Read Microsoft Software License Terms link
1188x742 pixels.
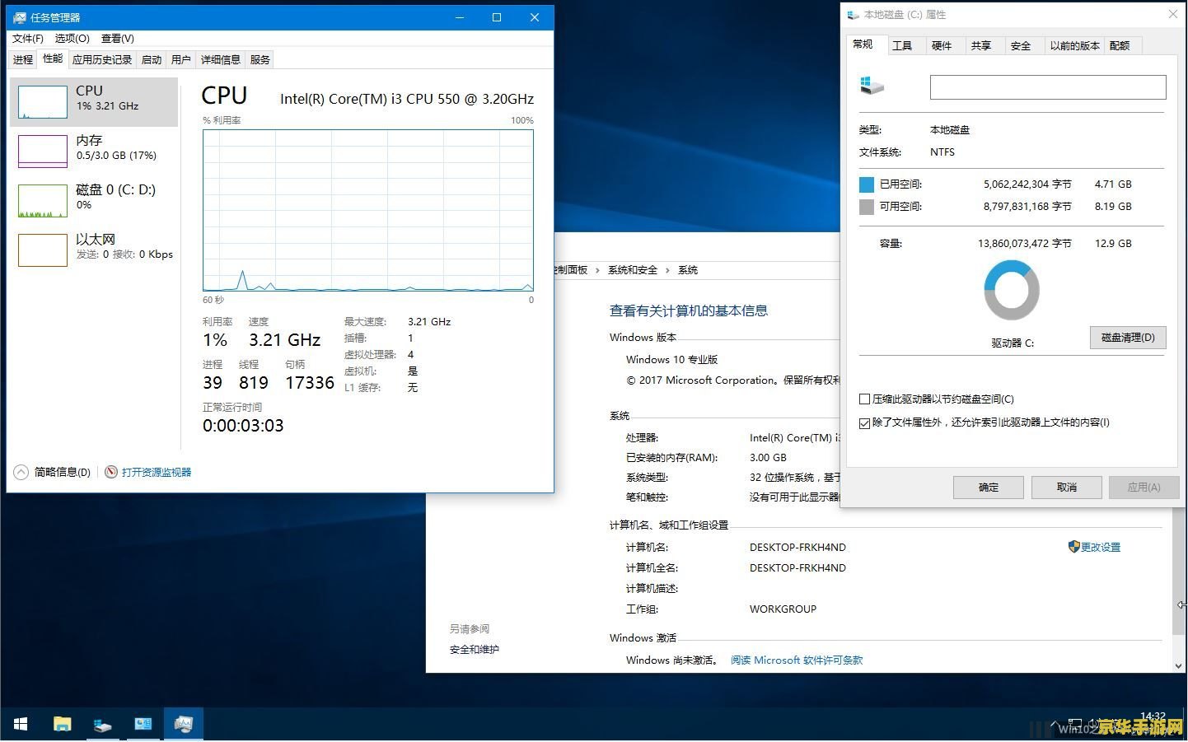pyautogui.click(x=797, y=660)
